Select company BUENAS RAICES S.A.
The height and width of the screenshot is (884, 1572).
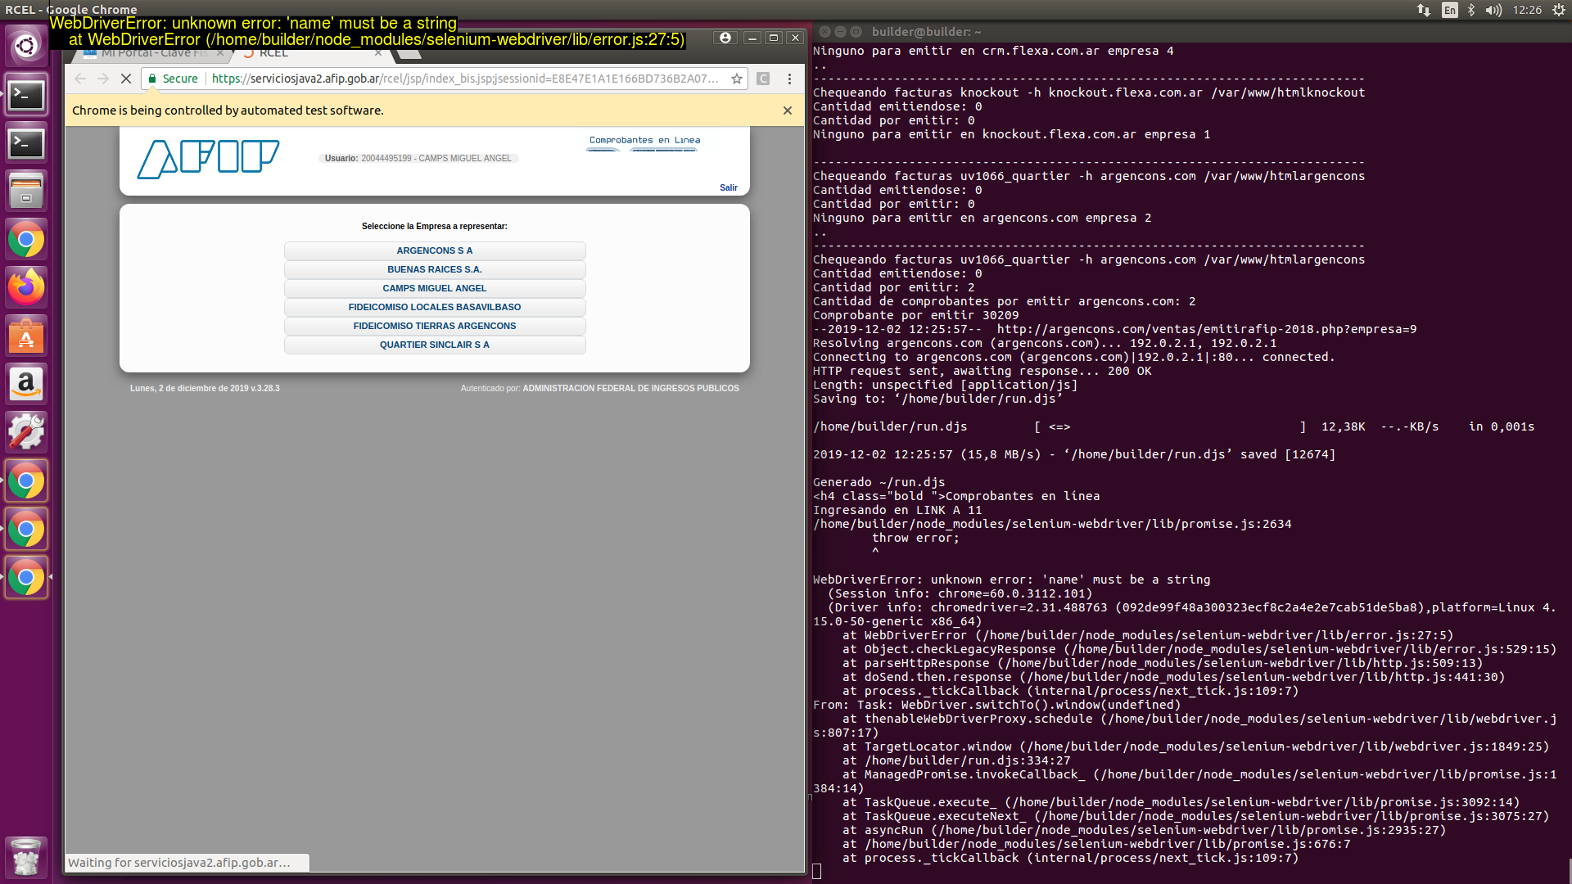point(435,269)
